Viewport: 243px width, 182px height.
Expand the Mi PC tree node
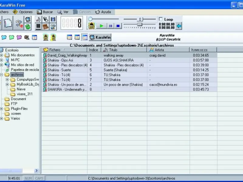pos(2,60)
